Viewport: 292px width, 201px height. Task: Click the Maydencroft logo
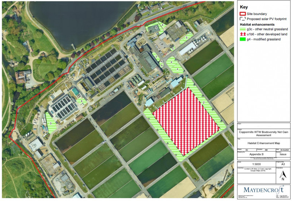[x=264, y=190]
